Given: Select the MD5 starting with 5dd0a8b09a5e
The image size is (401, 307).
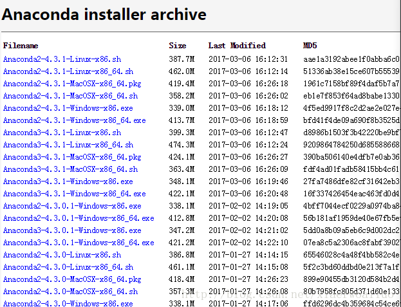Looking at the screenshot, I should click(x=351, y=230).
